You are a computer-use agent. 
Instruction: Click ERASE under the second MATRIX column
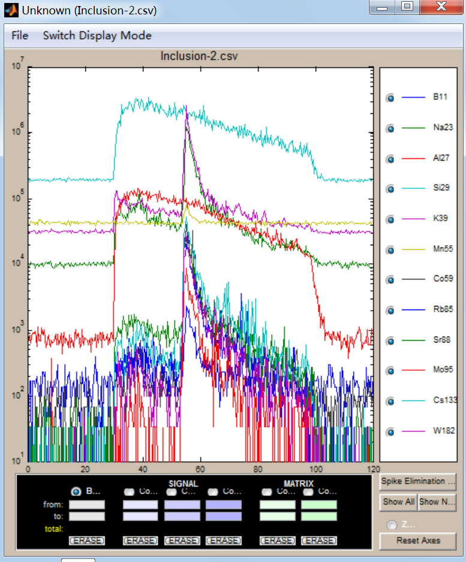(319, 540)
